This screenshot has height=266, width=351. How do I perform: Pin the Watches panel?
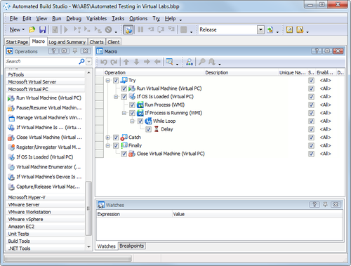325,205
